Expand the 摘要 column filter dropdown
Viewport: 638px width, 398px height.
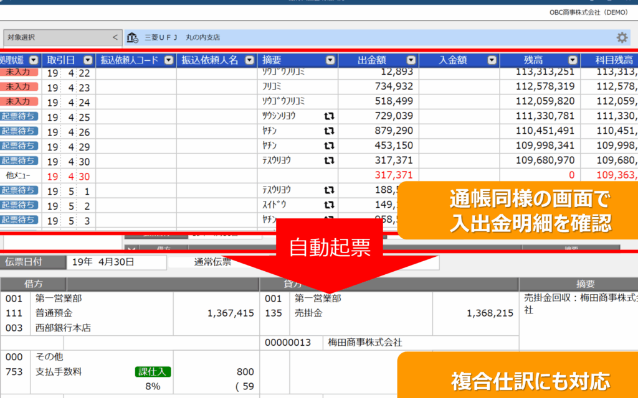tap(330, 60)
